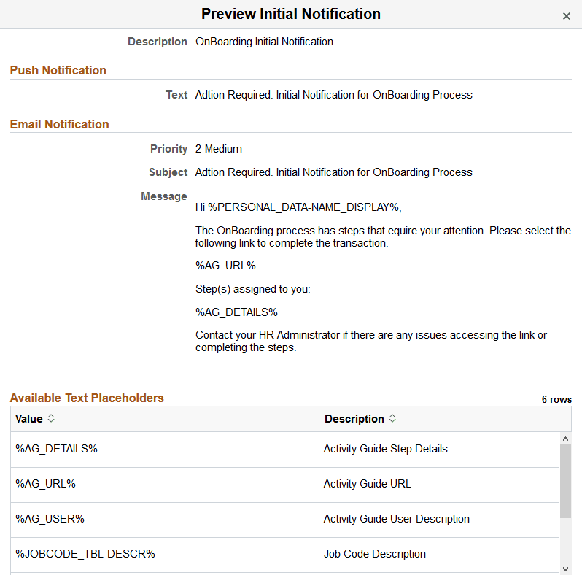
Task: Click the Preview Initial Notification title
Action: click(291, 14)
